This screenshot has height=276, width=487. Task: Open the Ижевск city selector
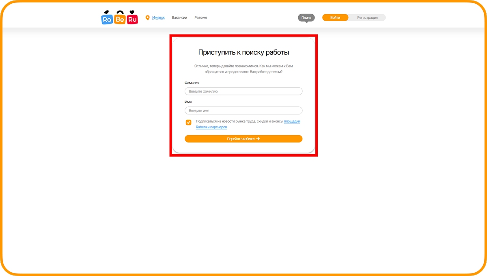[158, 17]
